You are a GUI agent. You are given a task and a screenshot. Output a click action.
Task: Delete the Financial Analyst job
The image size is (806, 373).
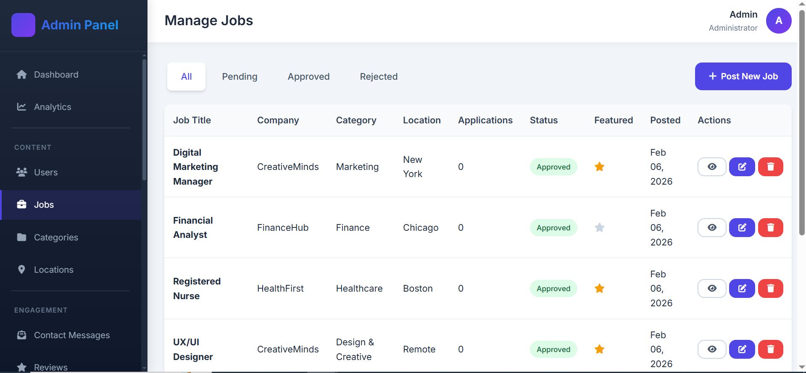click(770, 227)
